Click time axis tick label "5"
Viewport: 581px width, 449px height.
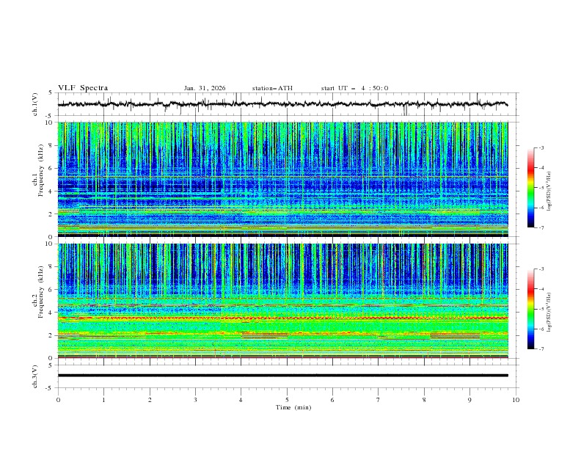coord(287,400)
